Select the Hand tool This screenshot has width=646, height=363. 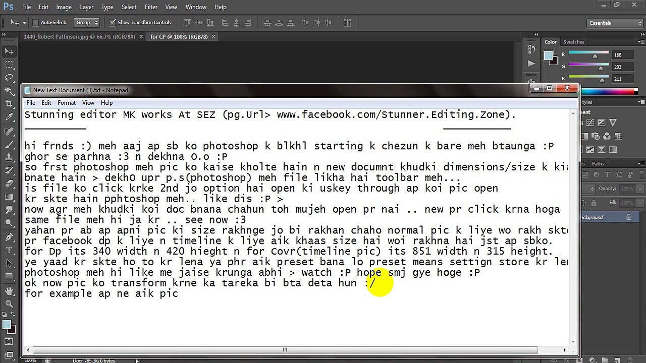(x=9, y=290)
